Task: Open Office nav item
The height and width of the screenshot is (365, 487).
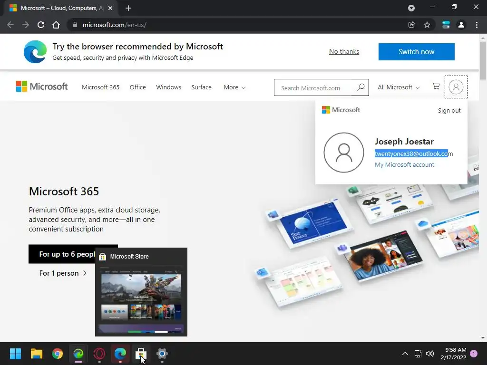Action: point(137,87)
